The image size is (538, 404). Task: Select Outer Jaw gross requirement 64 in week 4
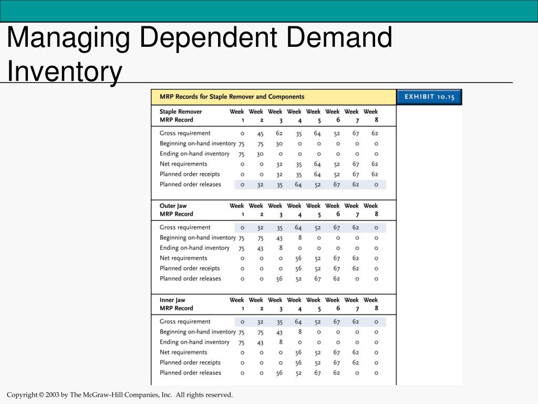[x=298, y=227]
